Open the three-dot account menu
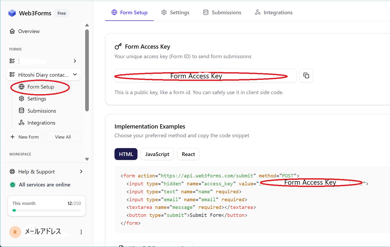 pos(81,232)
